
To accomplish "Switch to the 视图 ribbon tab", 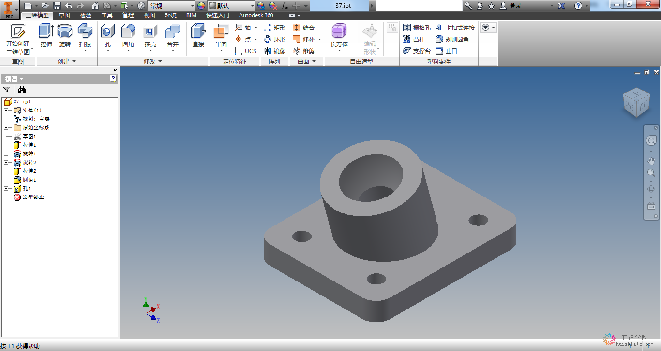I will pyautogui.click(x=150, y=15).
